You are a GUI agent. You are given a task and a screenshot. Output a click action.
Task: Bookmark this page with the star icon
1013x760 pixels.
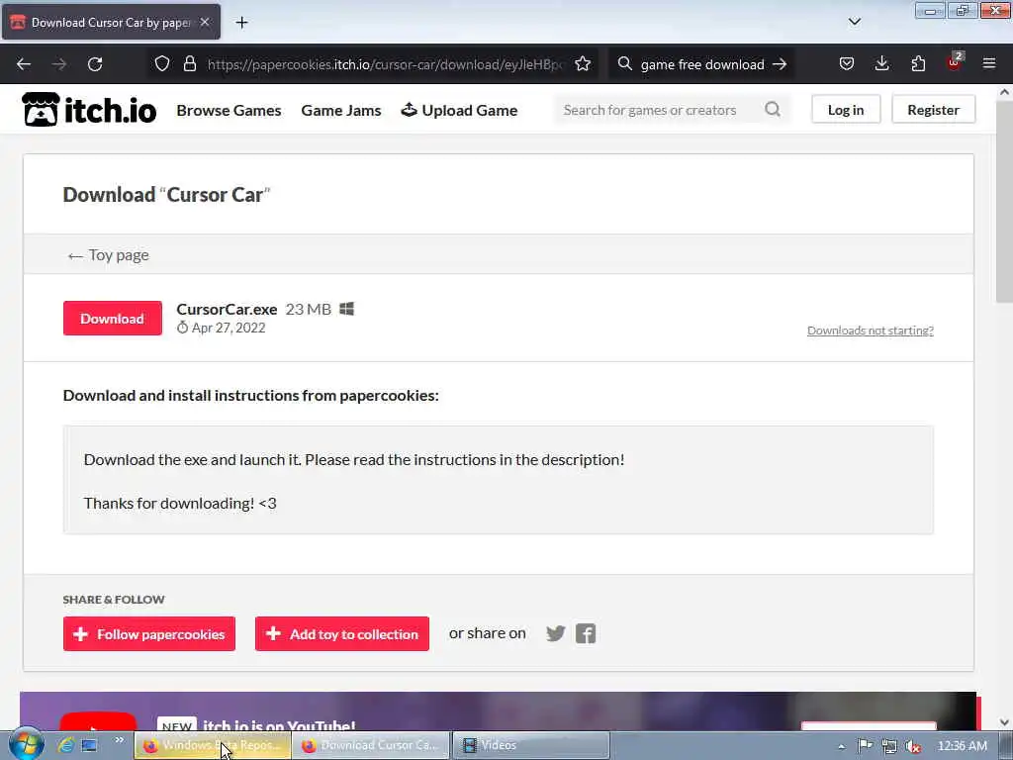tap(583, 64)
